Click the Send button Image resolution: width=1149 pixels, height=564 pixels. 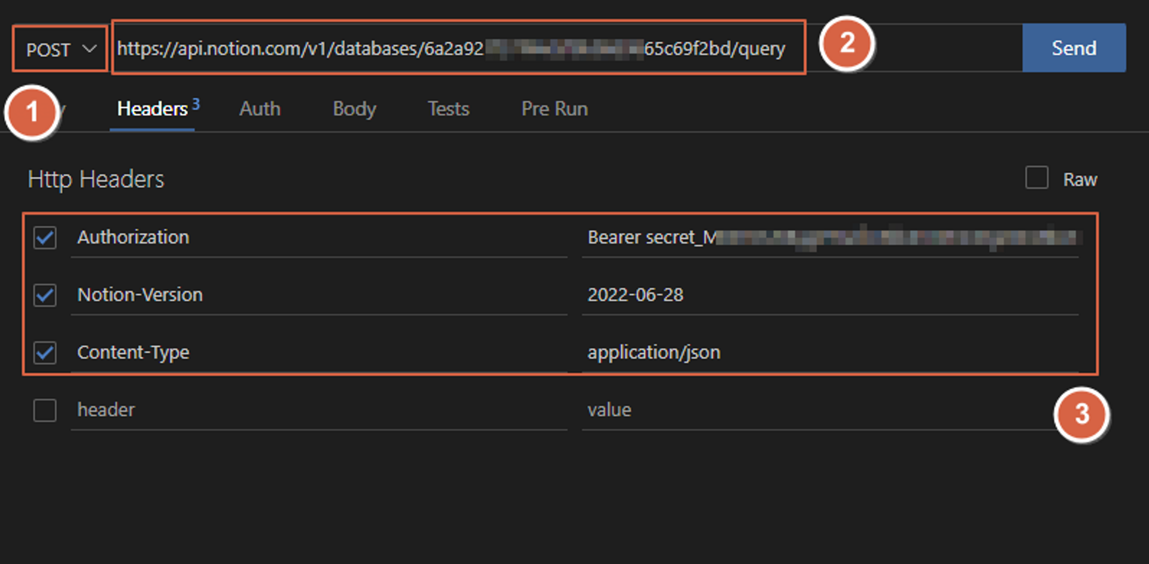point(1074,48)
